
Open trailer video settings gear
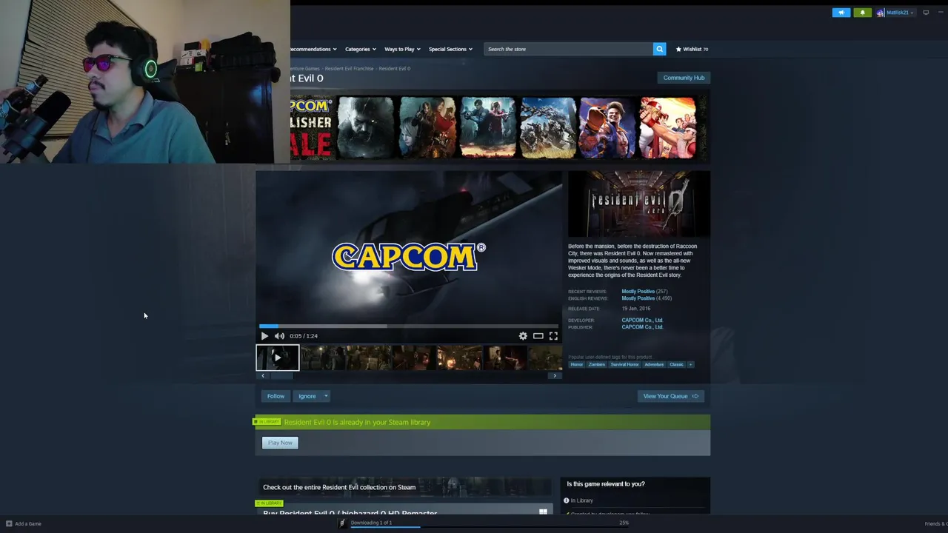tap(523, 336)
